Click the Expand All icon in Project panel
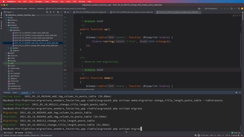 point(50,12)
